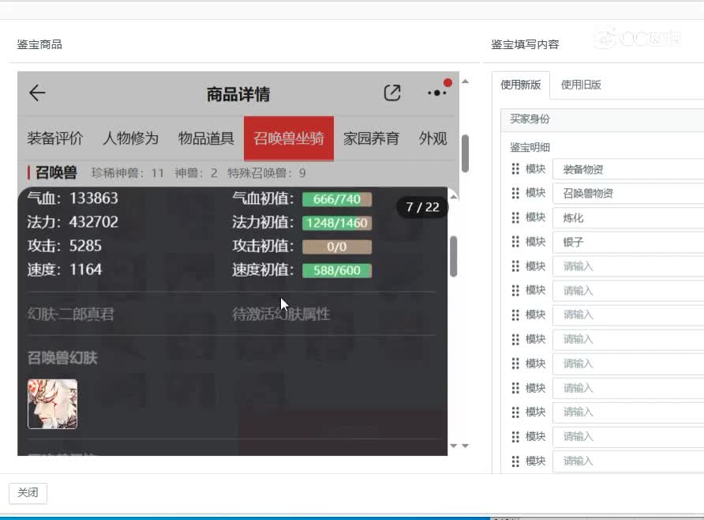Open the 物品道具 link in navigation

206,138
